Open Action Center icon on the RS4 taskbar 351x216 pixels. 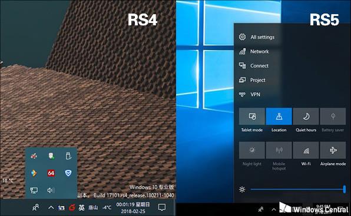(x=161, y=207)
